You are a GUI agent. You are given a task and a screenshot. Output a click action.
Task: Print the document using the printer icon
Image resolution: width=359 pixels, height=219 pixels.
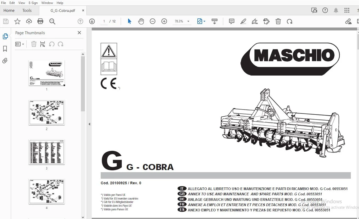pos(40,21)
